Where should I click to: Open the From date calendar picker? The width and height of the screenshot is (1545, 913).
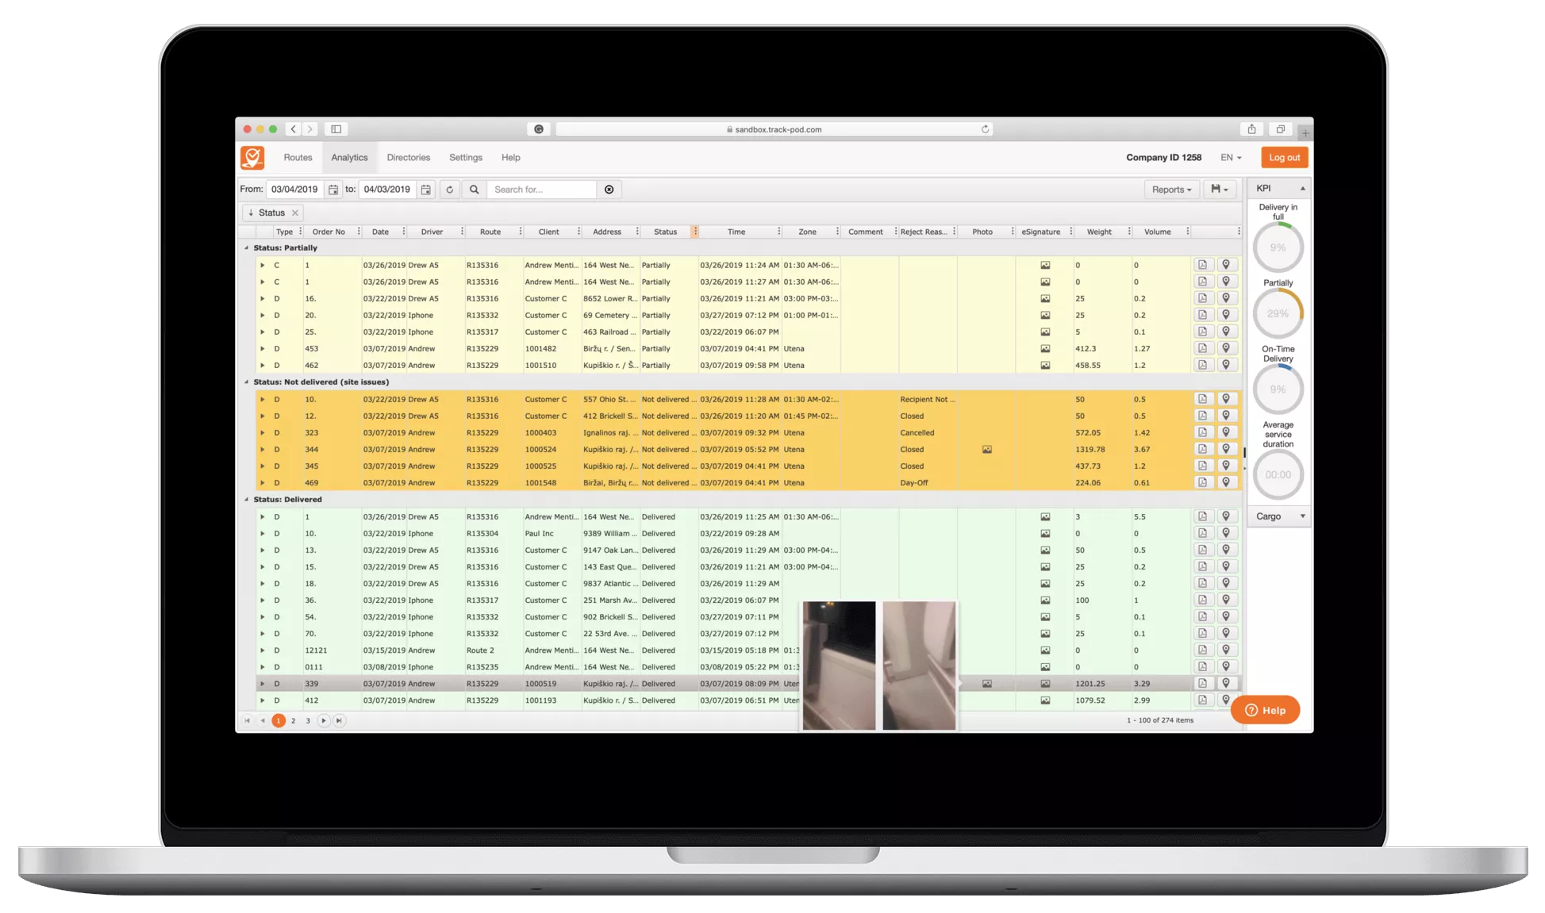tap(333, 190)
